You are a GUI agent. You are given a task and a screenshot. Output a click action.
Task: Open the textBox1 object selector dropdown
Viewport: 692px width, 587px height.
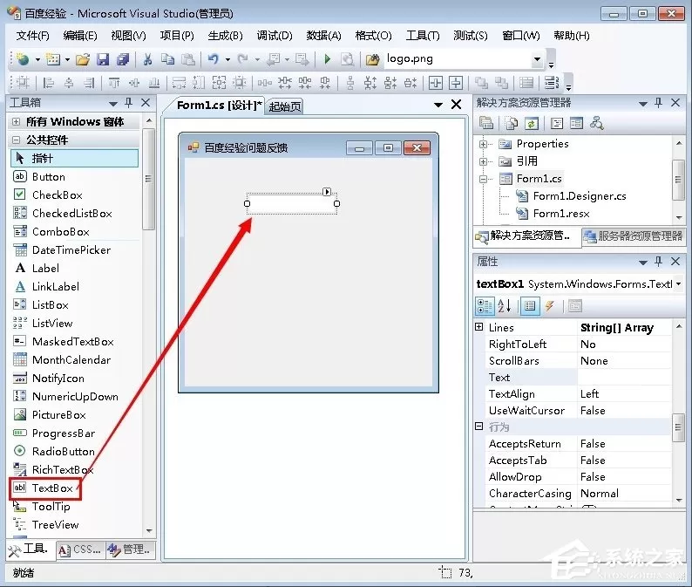678,283
